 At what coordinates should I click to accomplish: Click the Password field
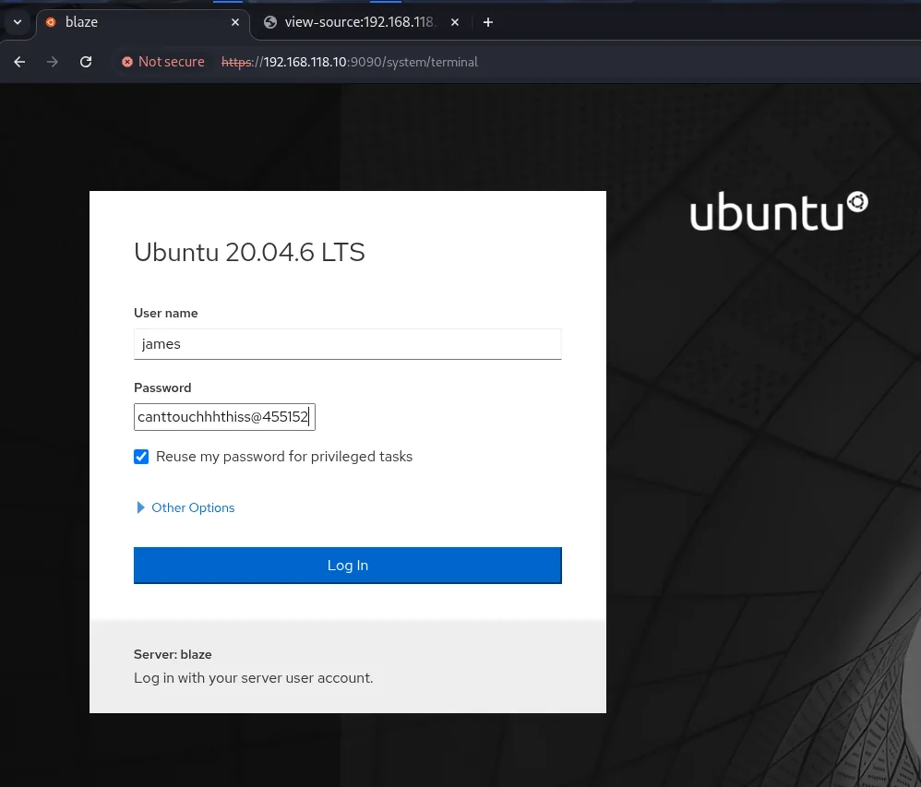(x=224, y=417)
